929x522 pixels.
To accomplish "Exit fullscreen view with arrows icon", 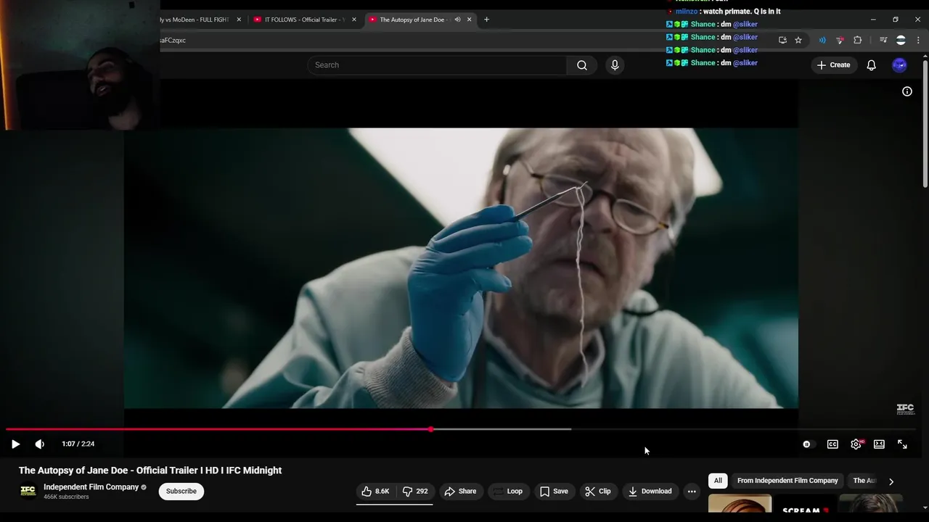I will pos(902,444).
